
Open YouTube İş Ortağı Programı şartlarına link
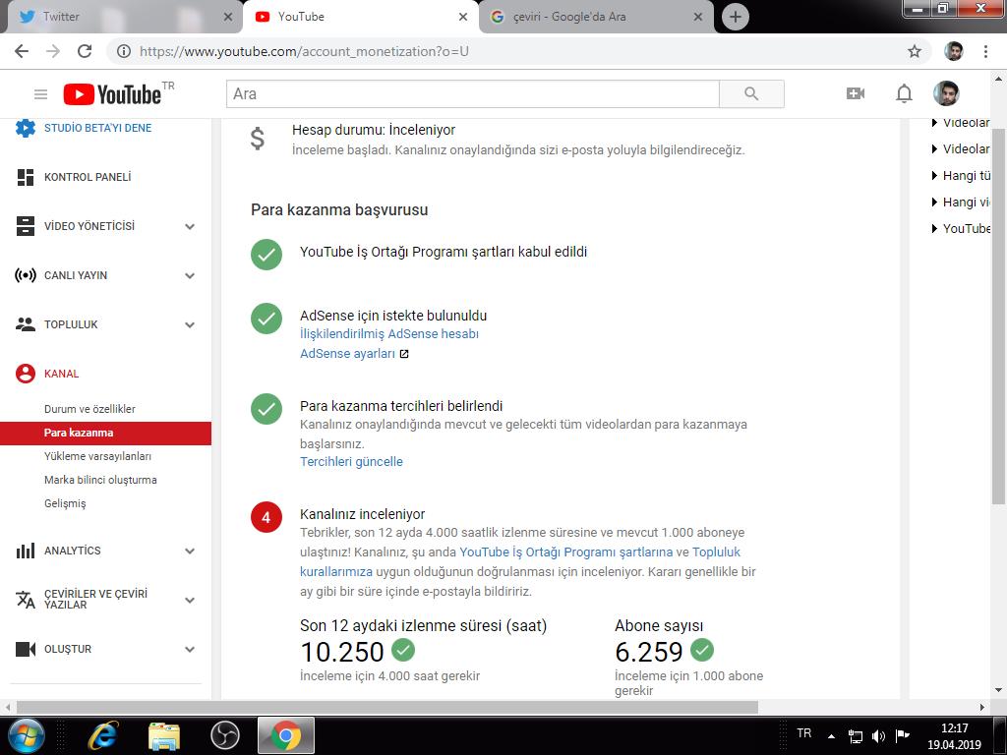pyautogui.click(x=565, y=552)
